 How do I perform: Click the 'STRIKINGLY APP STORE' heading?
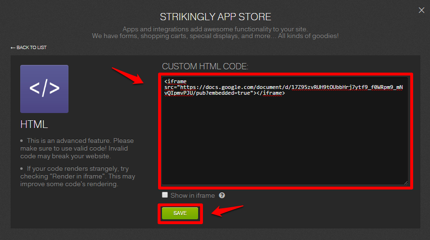tap(215, 17)
